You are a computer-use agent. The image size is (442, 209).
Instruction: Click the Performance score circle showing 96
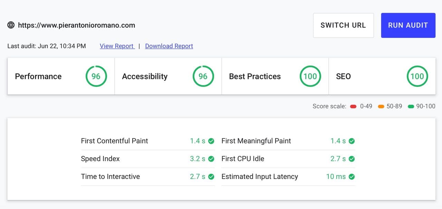(x=96, y=76)
